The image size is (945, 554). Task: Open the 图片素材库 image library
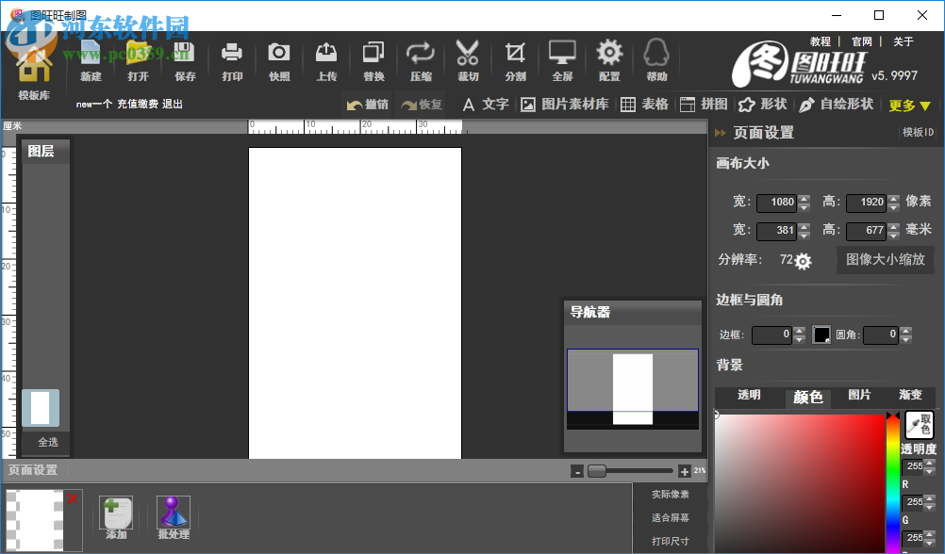[x=565, y=105]
